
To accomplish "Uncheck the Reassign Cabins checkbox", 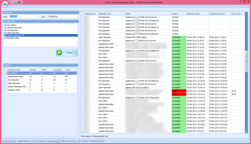I will click(5, 38).
